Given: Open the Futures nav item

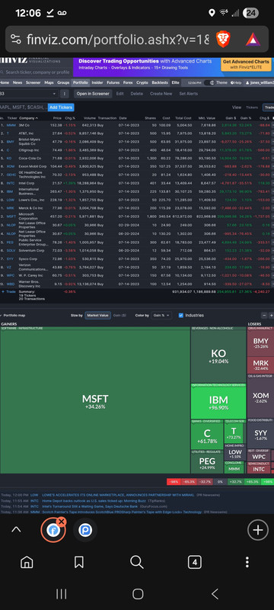Looking at the screenshot, I should coord(113,82).
